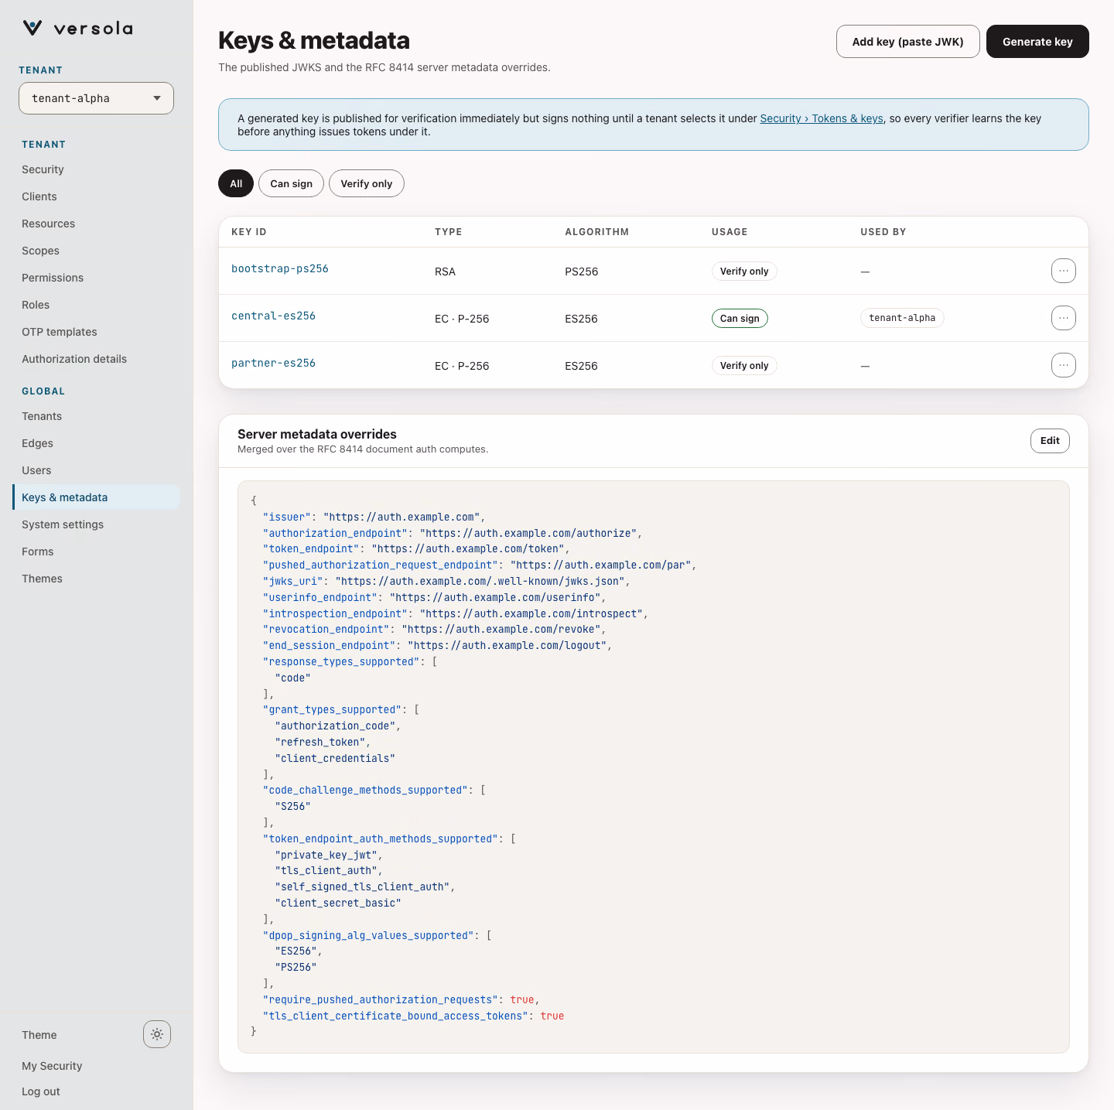
Task: Open row actions for bootstrap-ps256 key
Action: click(x=1064, y=271)
